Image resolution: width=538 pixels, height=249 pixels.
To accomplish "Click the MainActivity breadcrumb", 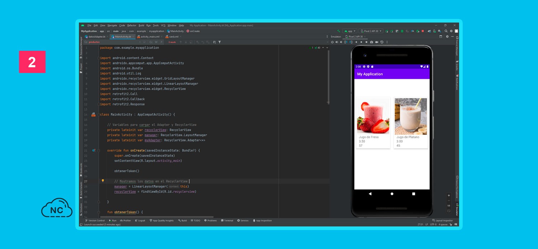I will click(175, 31).
